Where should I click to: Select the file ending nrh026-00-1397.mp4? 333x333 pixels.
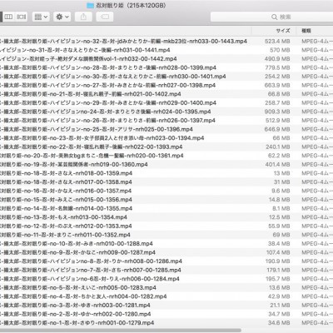click(166, 121)
